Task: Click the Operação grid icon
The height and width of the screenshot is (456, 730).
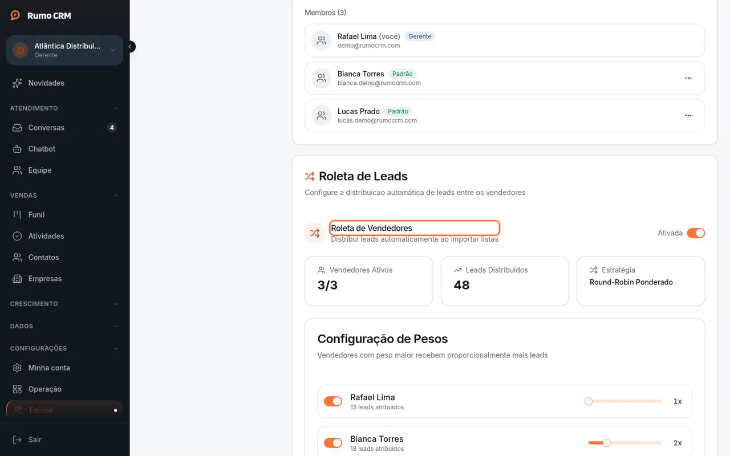Action: (x=17, y=389)
